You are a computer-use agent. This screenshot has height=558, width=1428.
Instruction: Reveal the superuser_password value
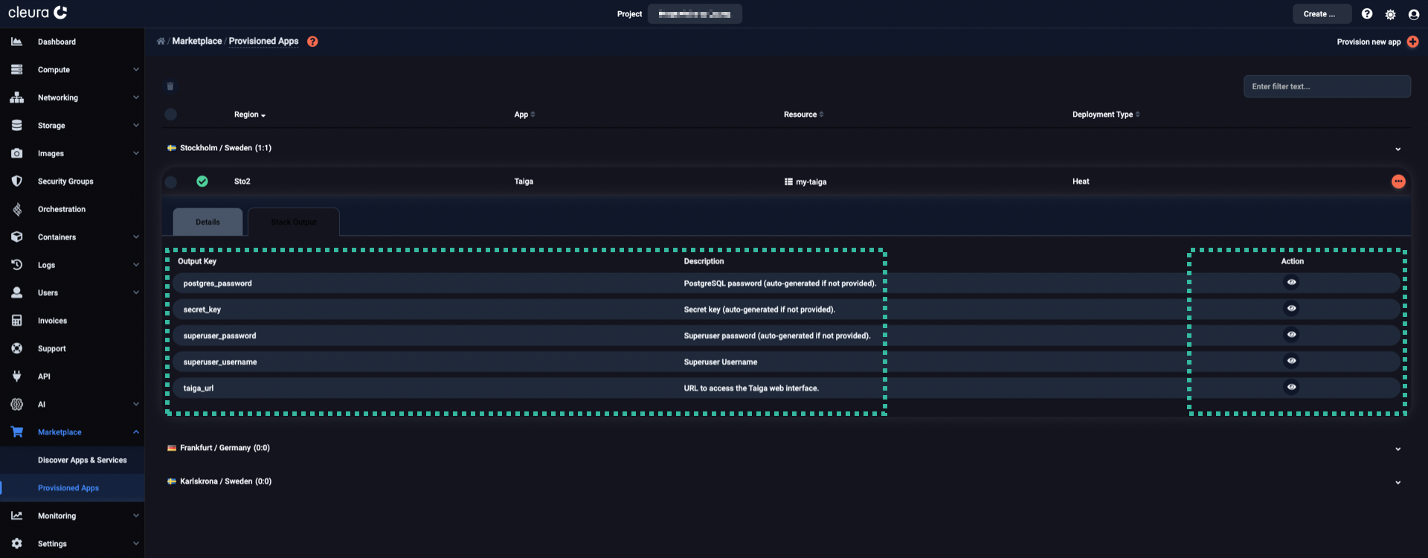point(1292,335)
